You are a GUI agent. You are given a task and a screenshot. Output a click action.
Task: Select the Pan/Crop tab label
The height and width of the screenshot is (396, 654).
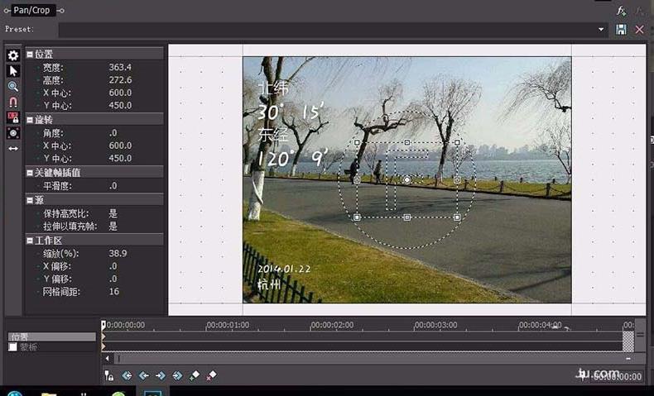tap(31, 10)
